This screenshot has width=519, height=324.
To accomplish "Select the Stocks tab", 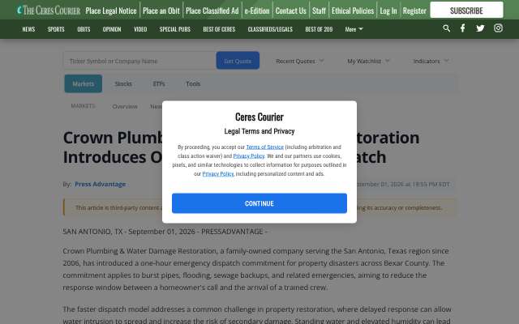I will pos(123,84).
